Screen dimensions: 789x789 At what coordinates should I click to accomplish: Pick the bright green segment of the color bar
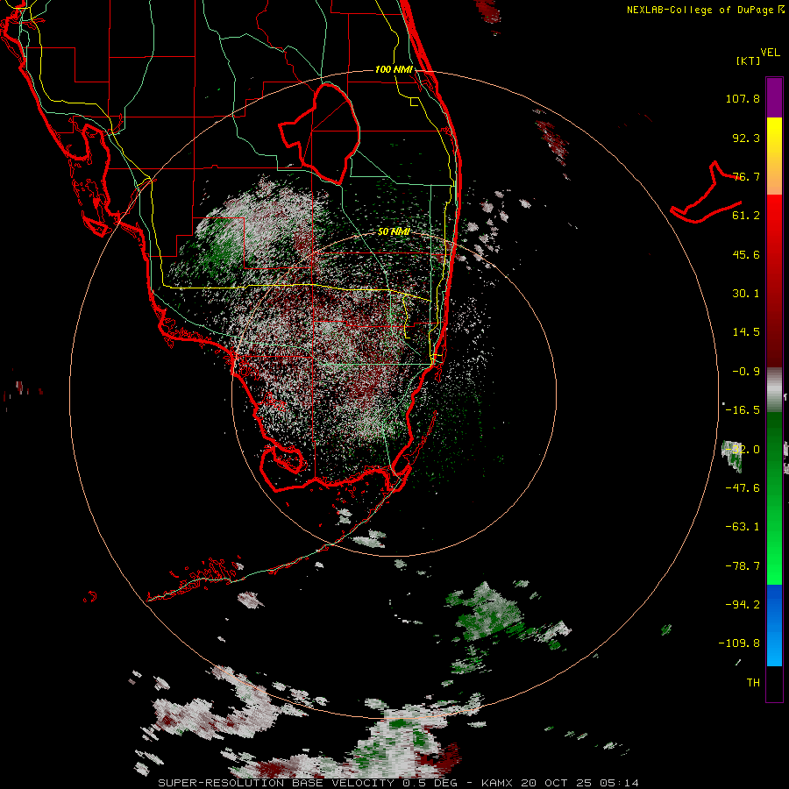(x=774, y=544)
